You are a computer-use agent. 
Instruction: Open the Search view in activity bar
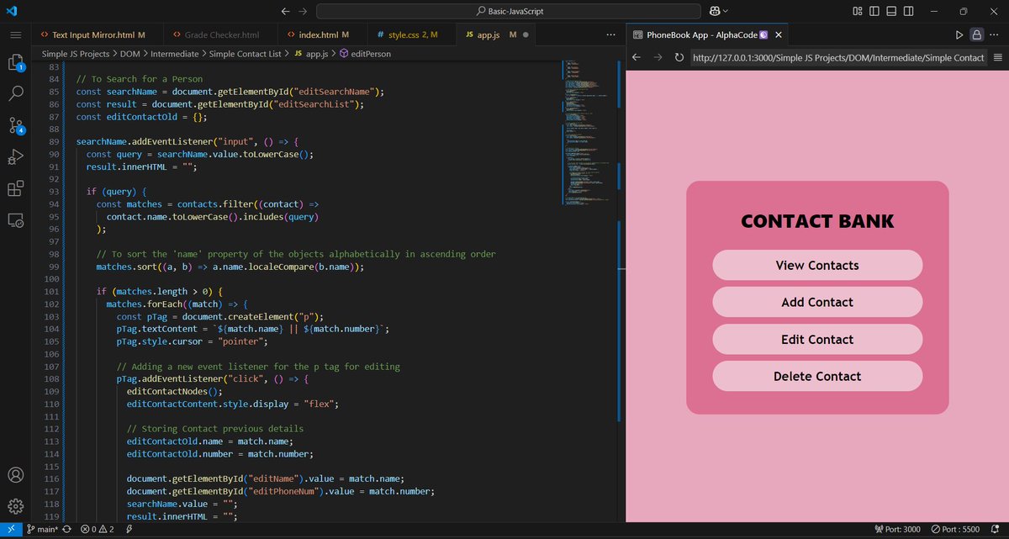(x=15, y=94)
